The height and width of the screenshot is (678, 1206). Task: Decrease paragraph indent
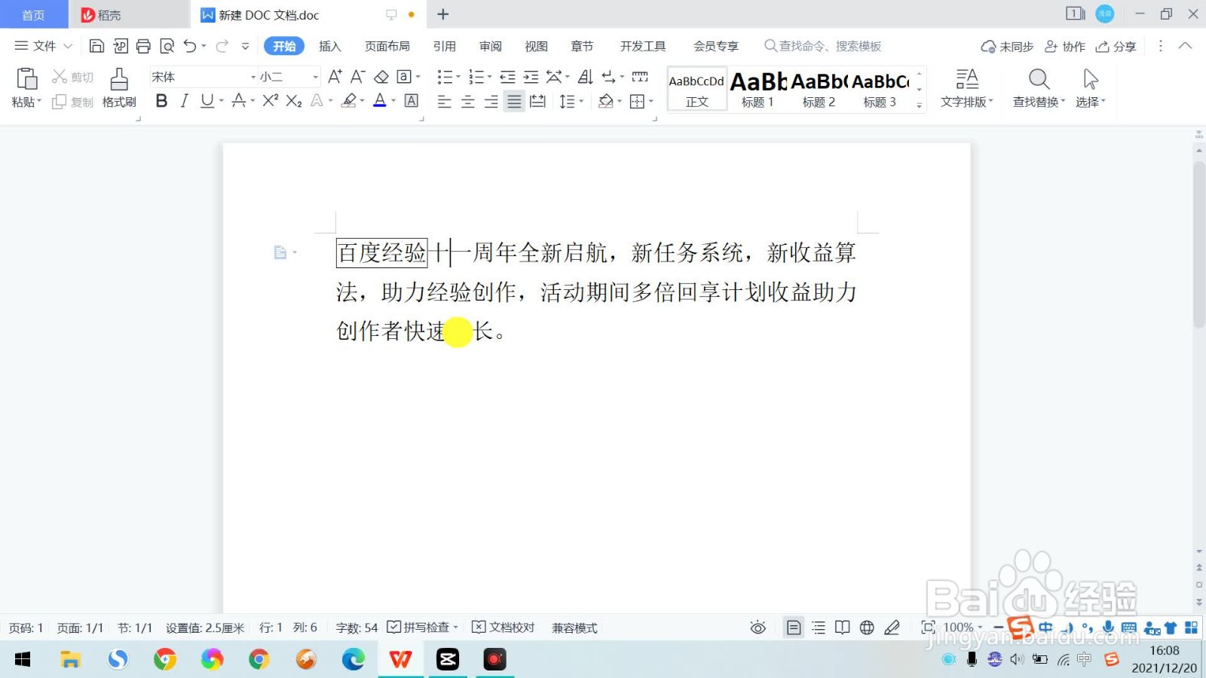(507, 77)
